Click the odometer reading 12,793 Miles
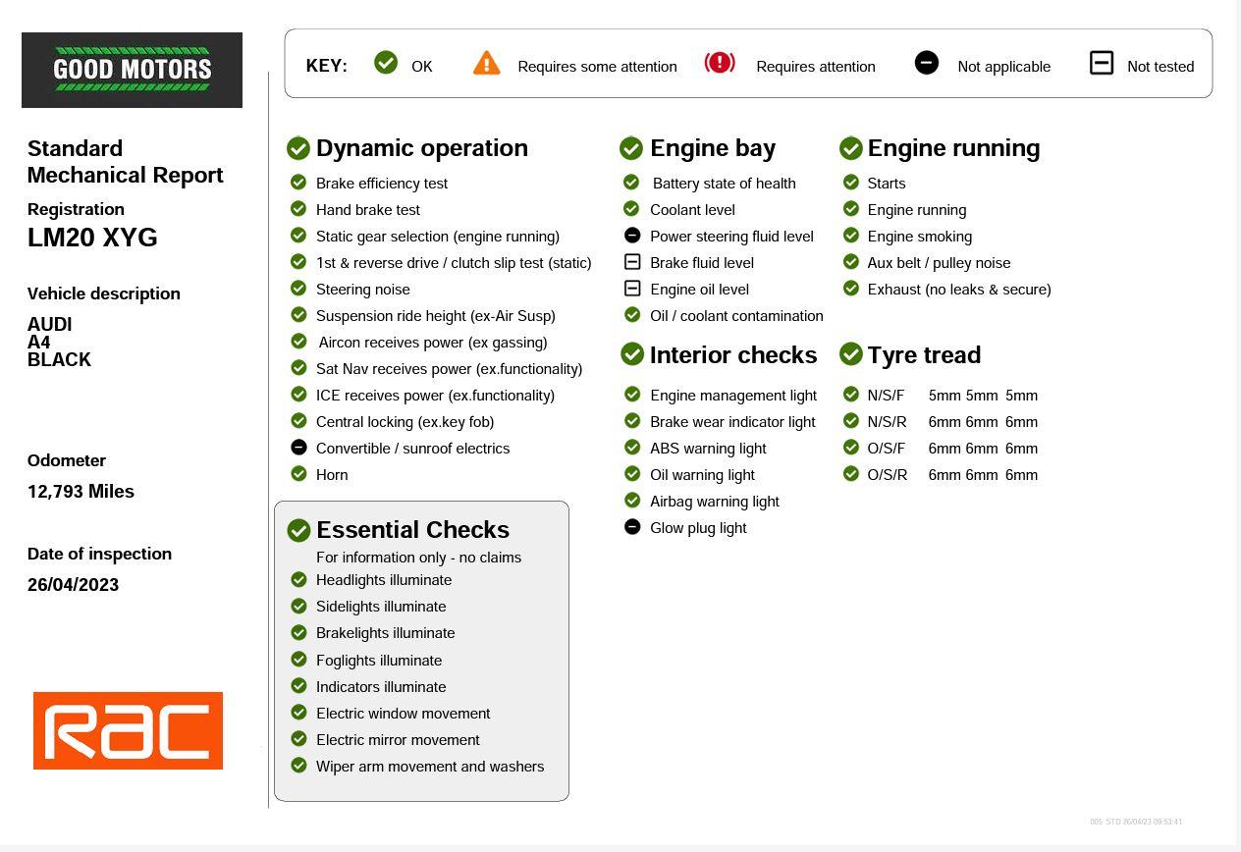The image size is (1241, 852). pyautogui.click(x=81, y=492)
